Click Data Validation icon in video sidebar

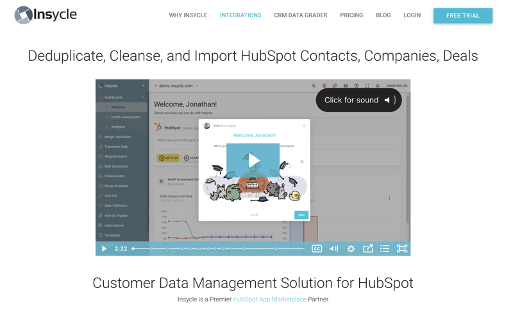101,205
